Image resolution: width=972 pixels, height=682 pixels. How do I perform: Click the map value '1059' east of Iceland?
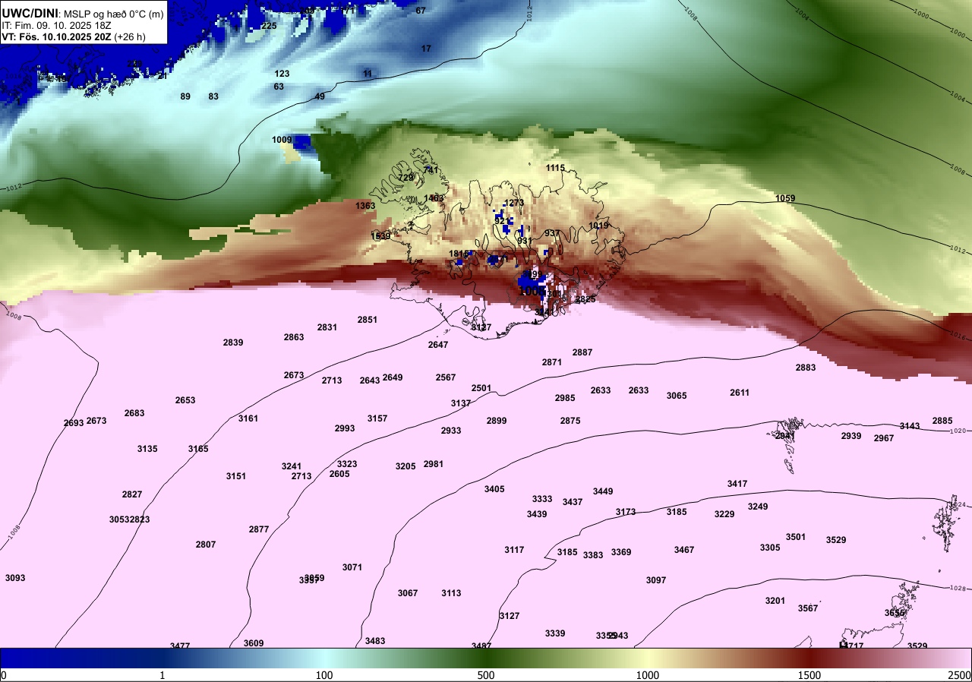785,198
